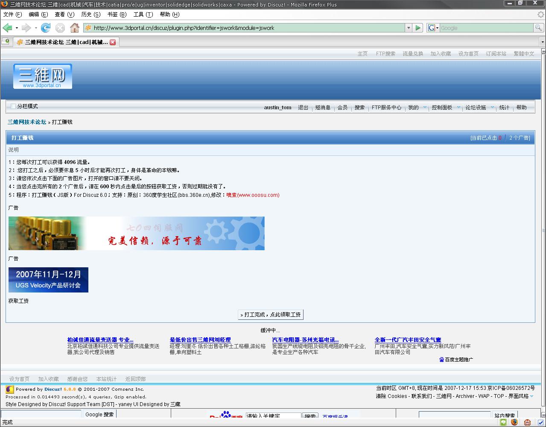Screen dimensions: 546x427
Task: Click the Go arrow next to address bar
Action: [418, 28]
